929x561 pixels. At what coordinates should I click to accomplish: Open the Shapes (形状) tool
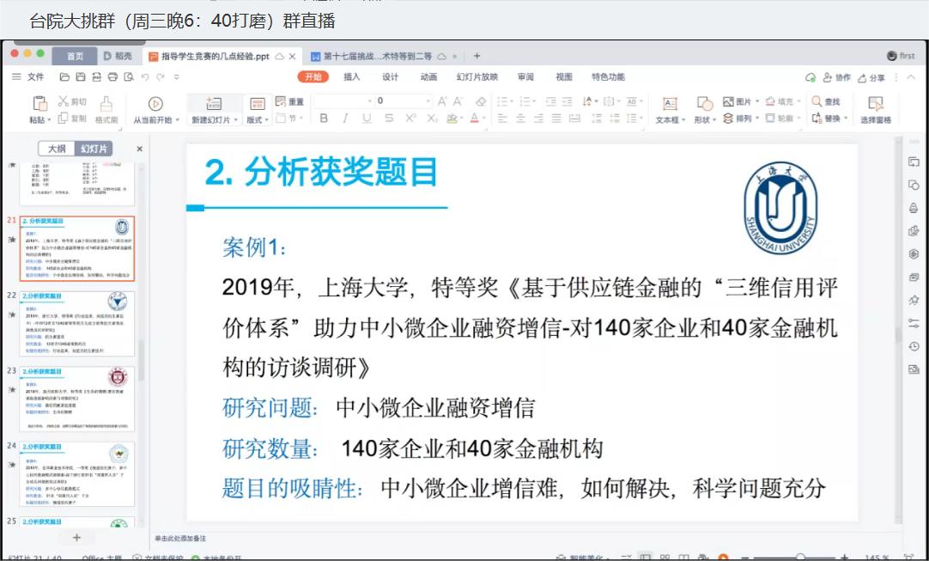[704, 103]
